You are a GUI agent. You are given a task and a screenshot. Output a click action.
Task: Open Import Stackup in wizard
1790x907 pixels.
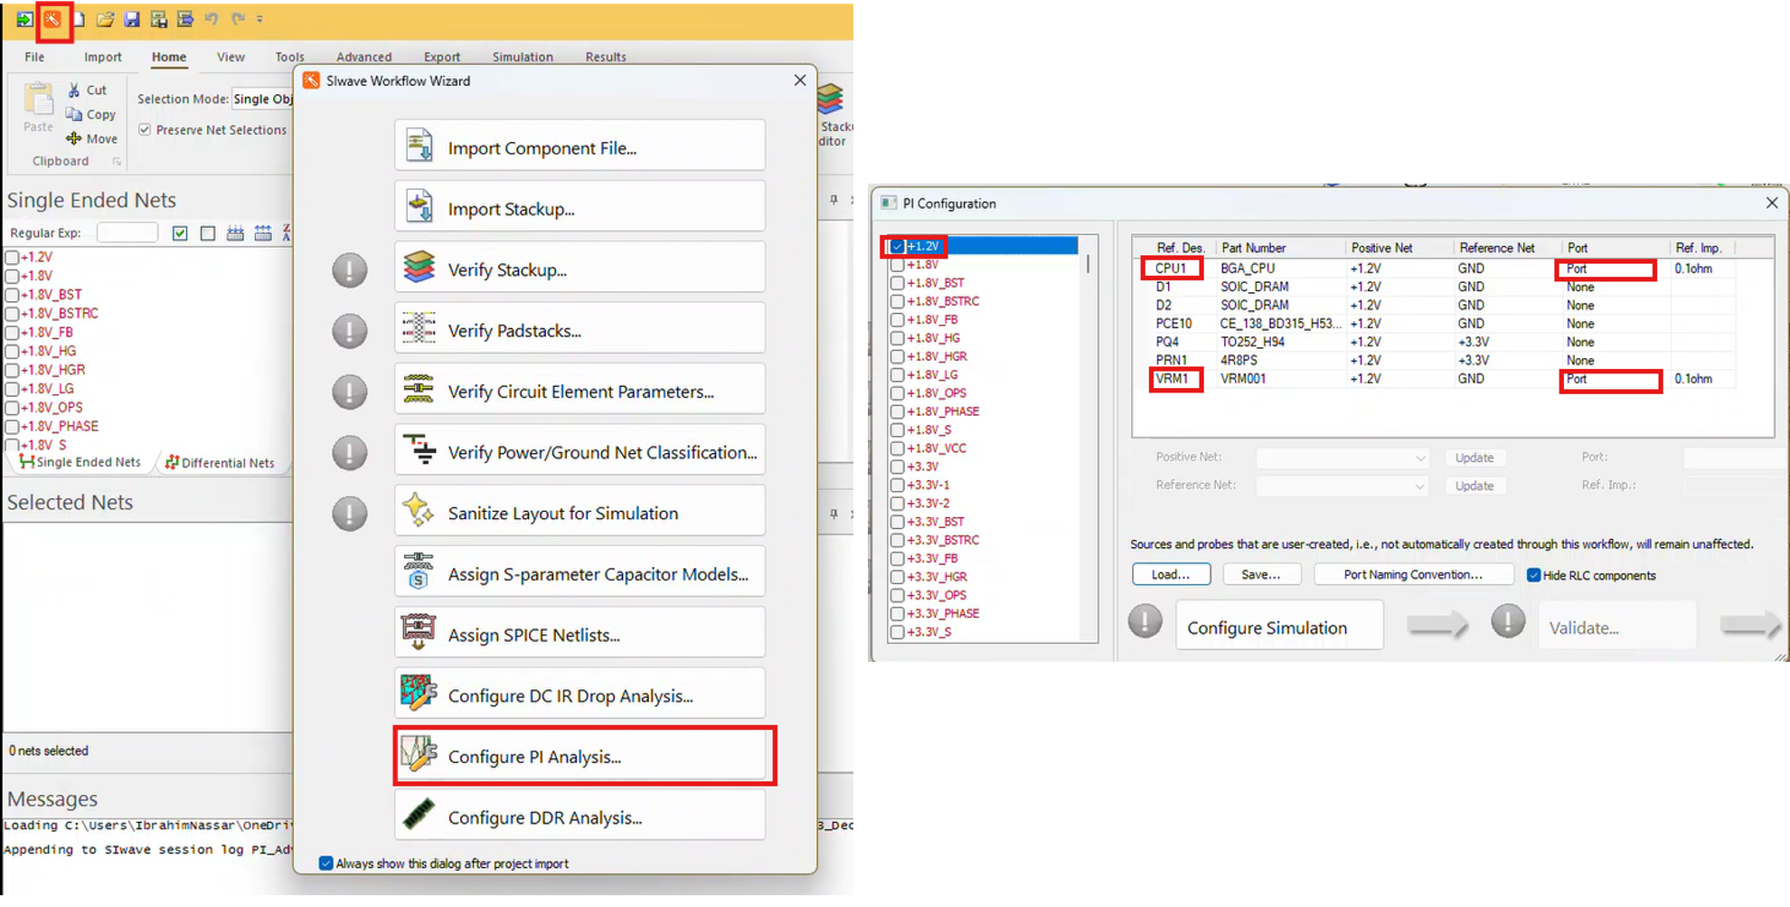[579, 206]
